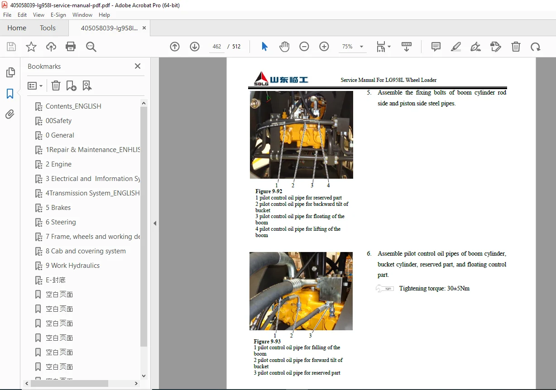Viewport: 556px width, 390px height.
Task: Open the fit page options icon
Action: point(383,47)
